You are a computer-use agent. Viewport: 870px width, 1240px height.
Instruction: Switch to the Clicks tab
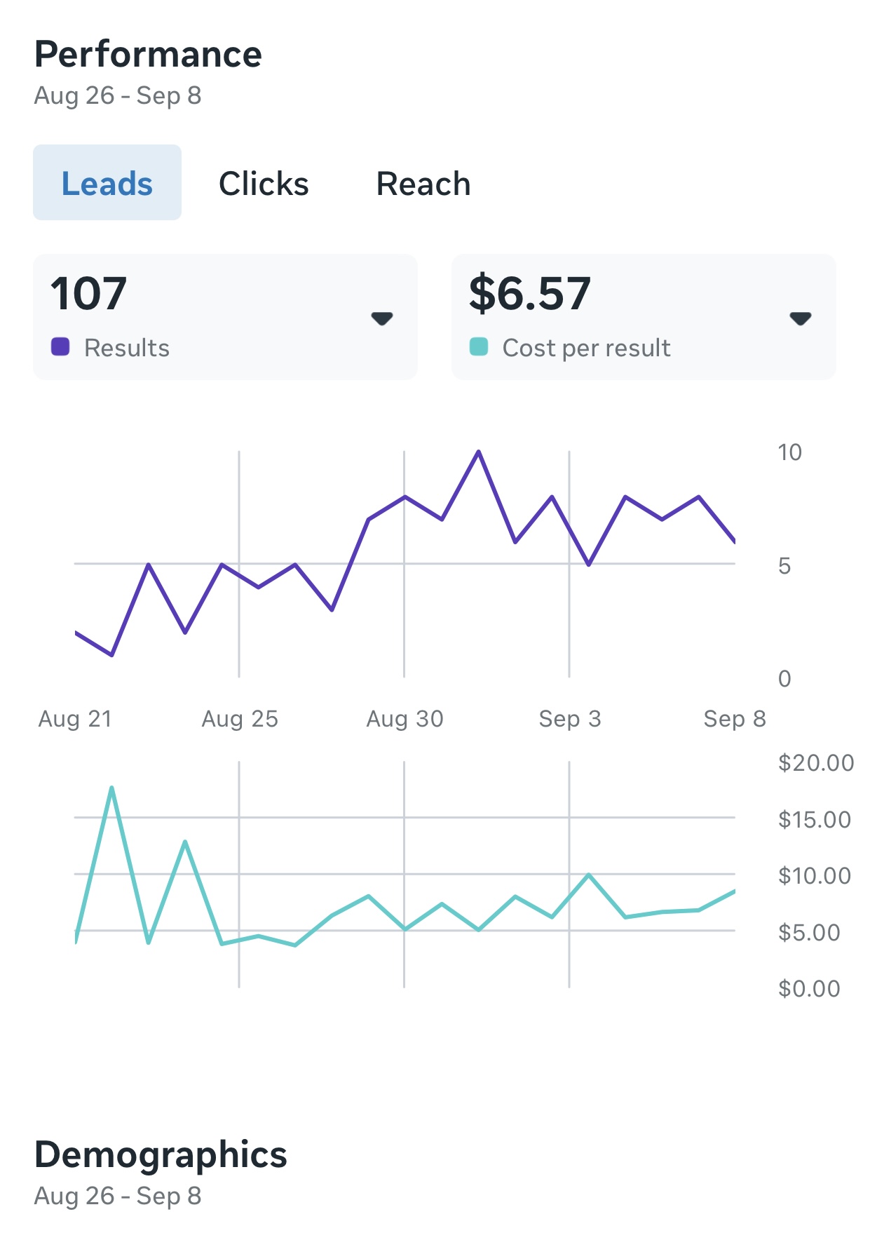point(263,183)
